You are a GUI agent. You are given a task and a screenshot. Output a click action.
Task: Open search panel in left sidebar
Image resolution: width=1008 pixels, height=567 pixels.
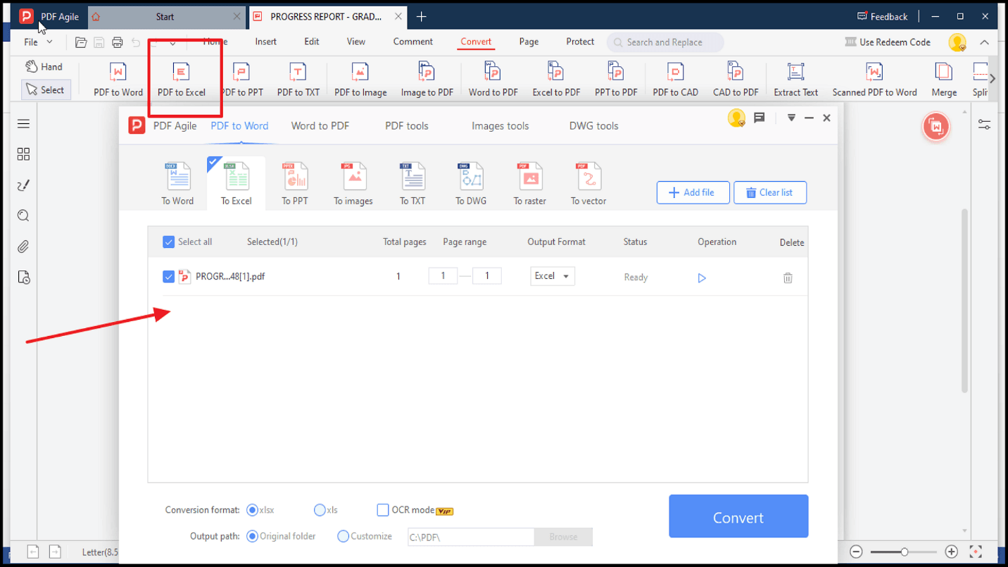[x=23, y=216]
